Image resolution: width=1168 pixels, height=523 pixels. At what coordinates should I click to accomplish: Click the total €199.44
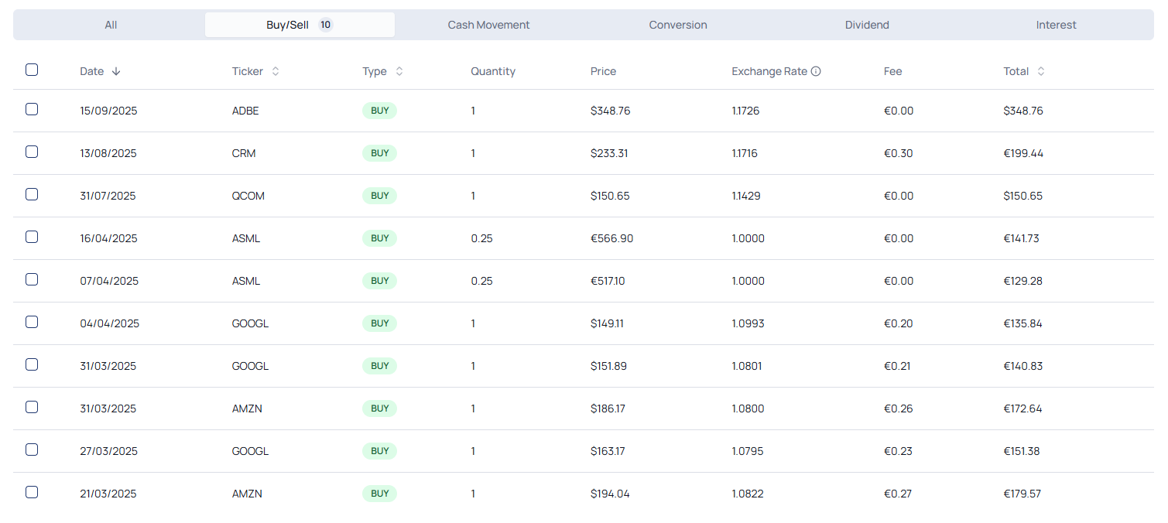click(1023, 153)
